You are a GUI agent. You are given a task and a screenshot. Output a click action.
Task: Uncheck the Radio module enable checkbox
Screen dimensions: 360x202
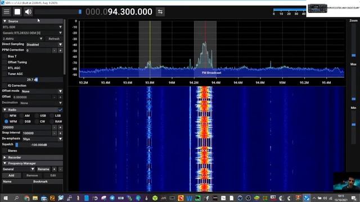[60, 110]
